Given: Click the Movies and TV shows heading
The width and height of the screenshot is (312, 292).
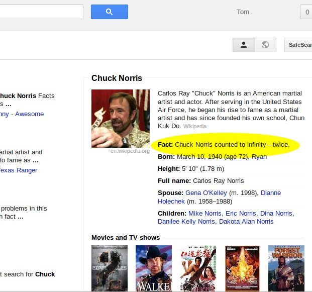Looking at the screenshot, I should click(126, 237).
